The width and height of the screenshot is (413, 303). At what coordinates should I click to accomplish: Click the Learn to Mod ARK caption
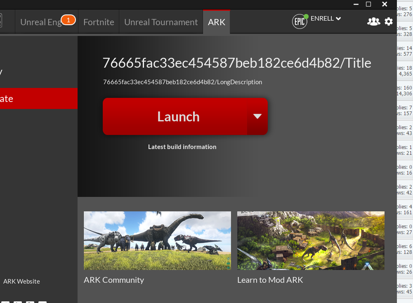point(270,280)
